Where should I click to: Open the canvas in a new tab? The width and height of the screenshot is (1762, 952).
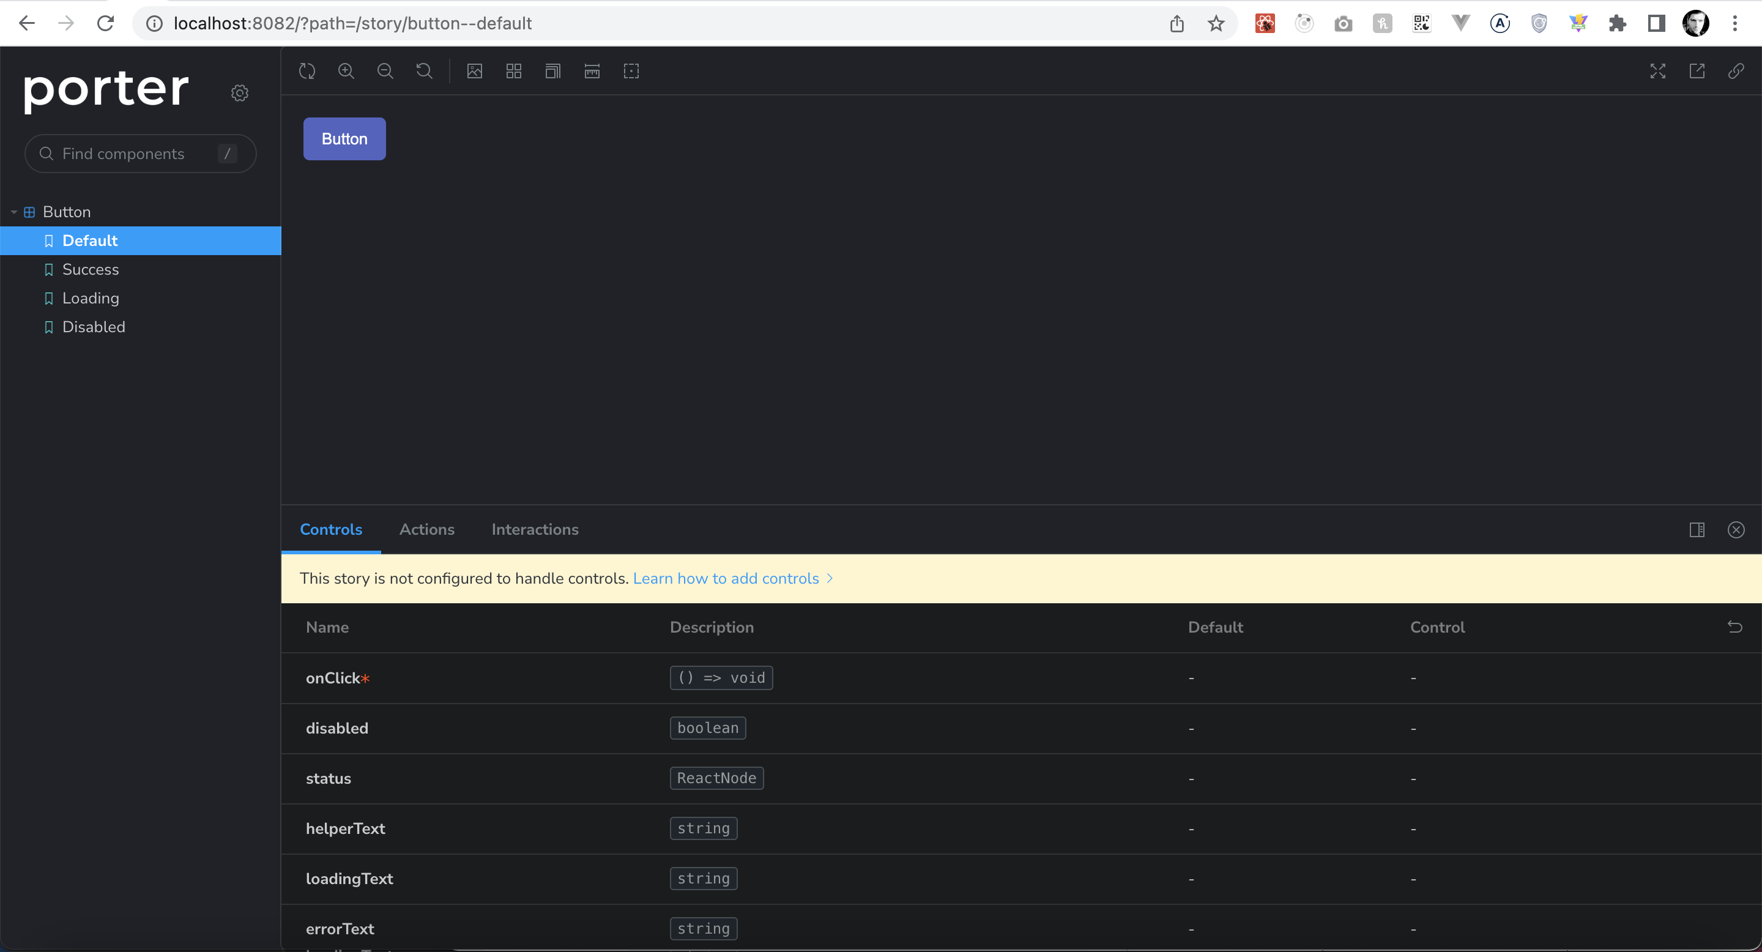pyautogui.click(x=1697, y=71)
